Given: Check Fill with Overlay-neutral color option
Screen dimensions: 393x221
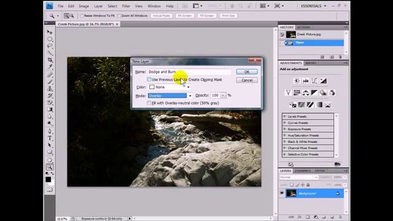Looking at the screenshot, I should coord(149,103).
